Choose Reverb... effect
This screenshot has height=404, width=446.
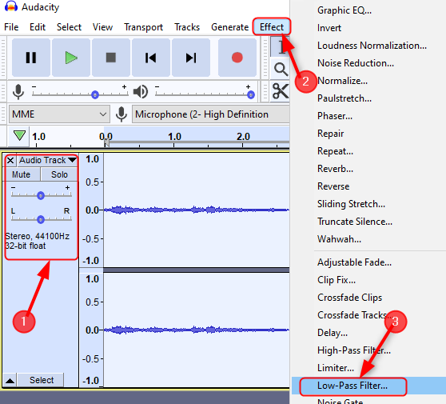click(336, 169)
